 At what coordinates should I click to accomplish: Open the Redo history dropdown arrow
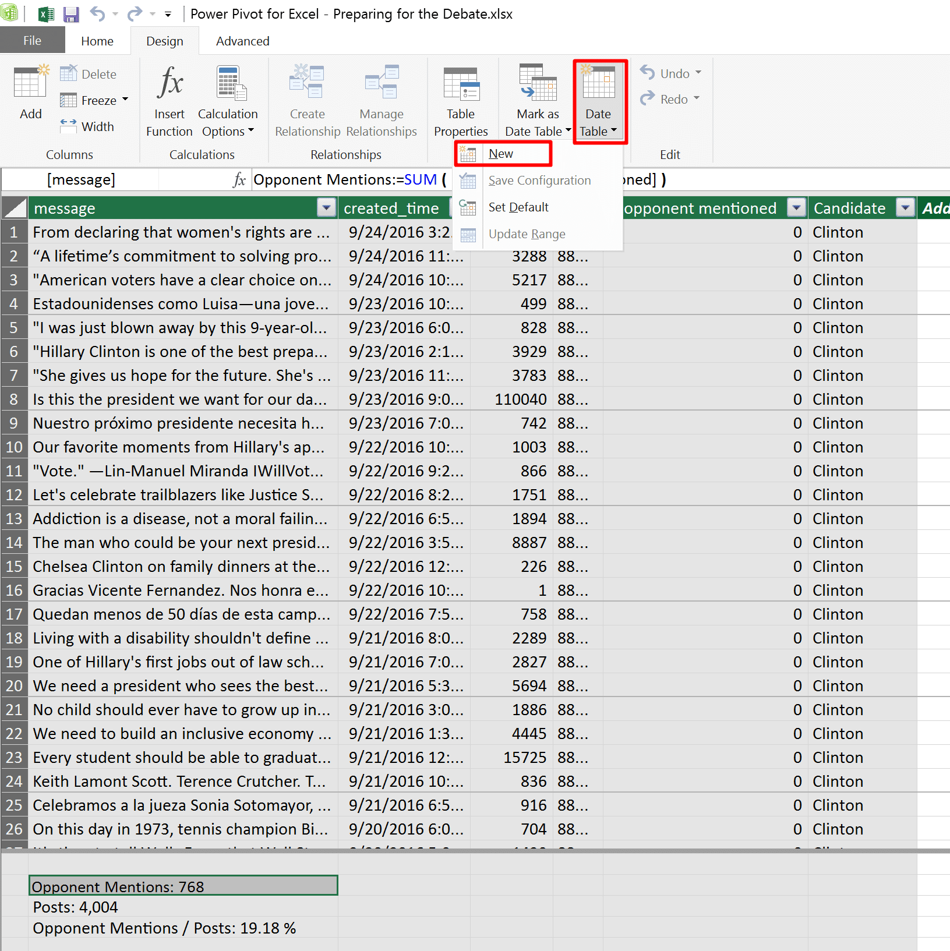click(x=696, y=98)
